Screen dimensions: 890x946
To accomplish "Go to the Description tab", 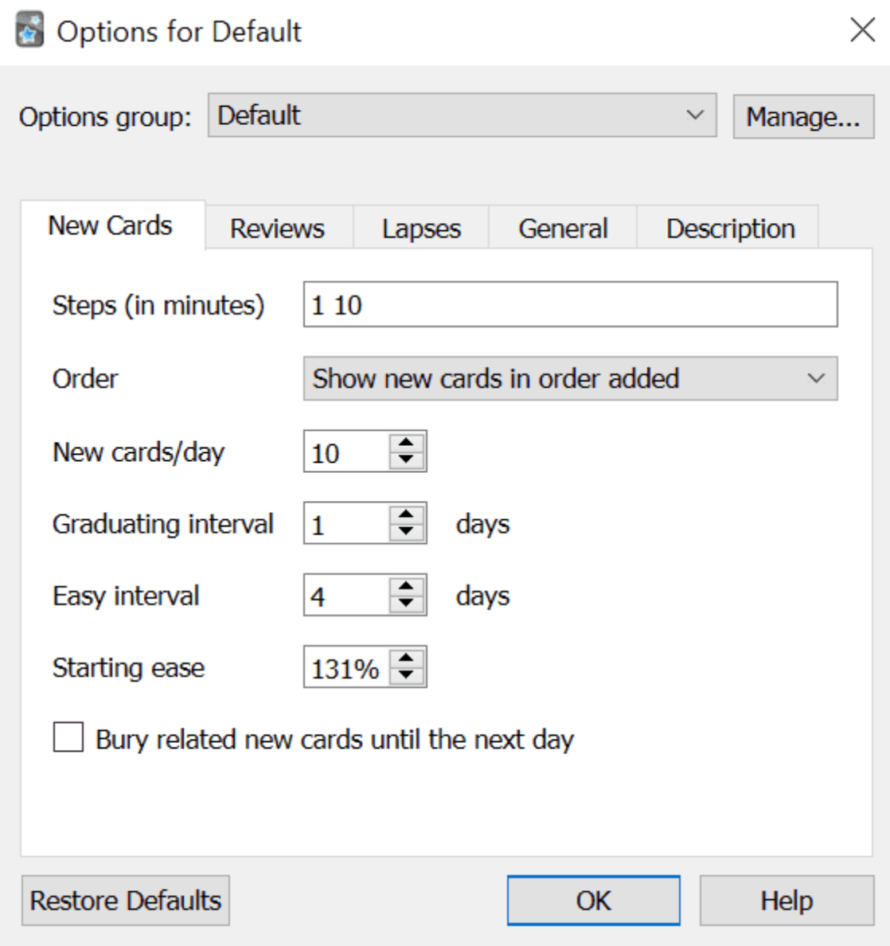I will pos(730,228).
